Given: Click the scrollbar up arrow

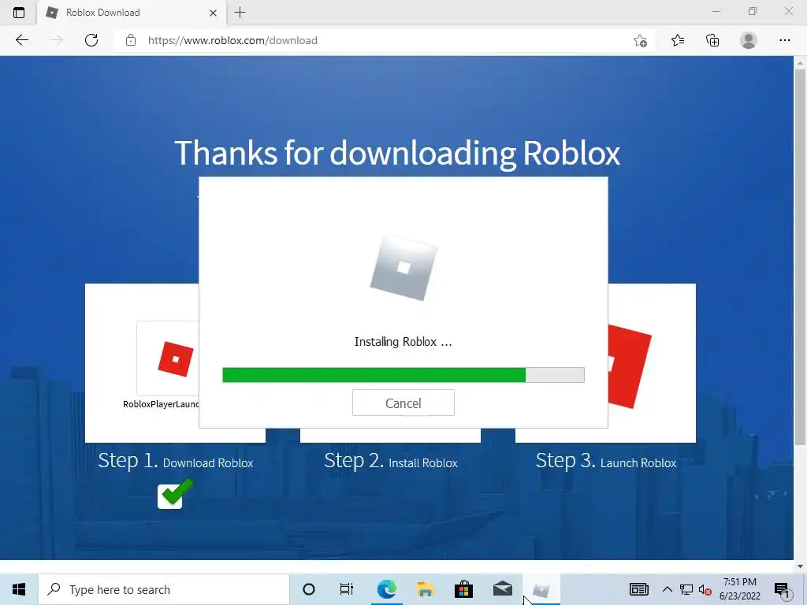Looking at the screenshot, I should click(x=800, y=63).
